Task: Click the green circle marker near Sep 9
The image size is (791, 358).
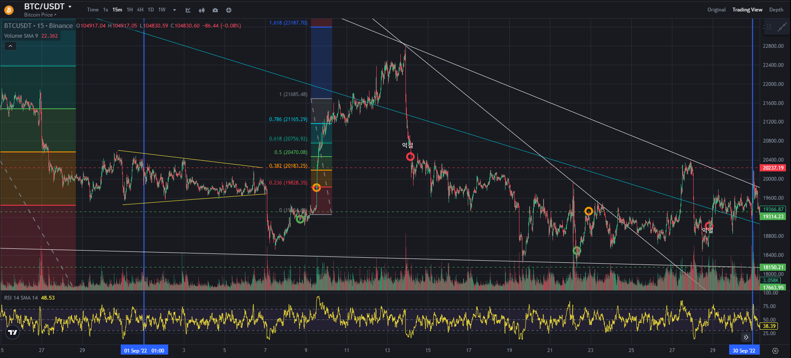Action: [x=300, y=219]
